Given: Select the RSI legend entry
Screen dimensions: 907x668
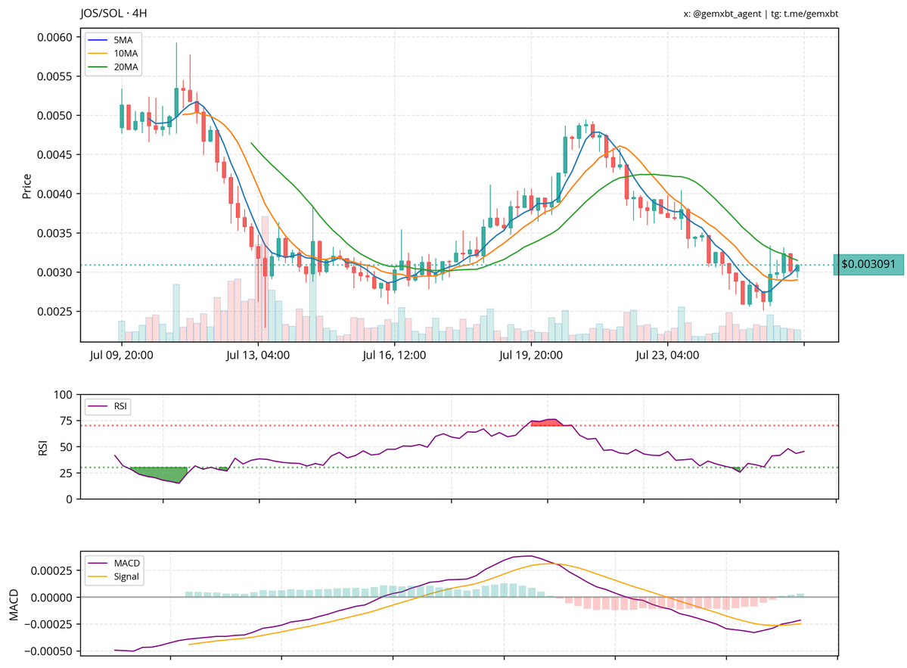Looking at the screenshot, I should [x=107, y=406].
